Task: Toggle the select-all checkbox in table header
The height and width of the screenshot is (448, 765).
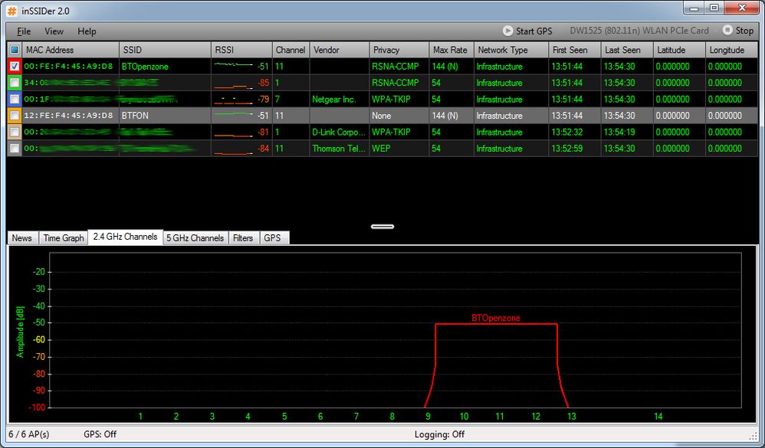Action: point(15,50)
